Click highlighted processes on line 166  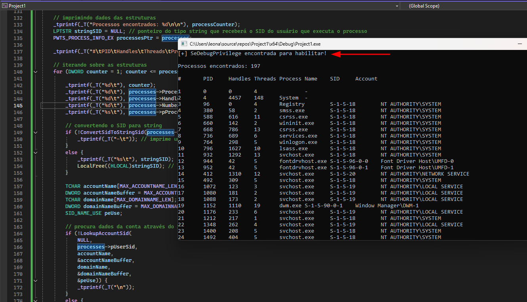point(91,247)
